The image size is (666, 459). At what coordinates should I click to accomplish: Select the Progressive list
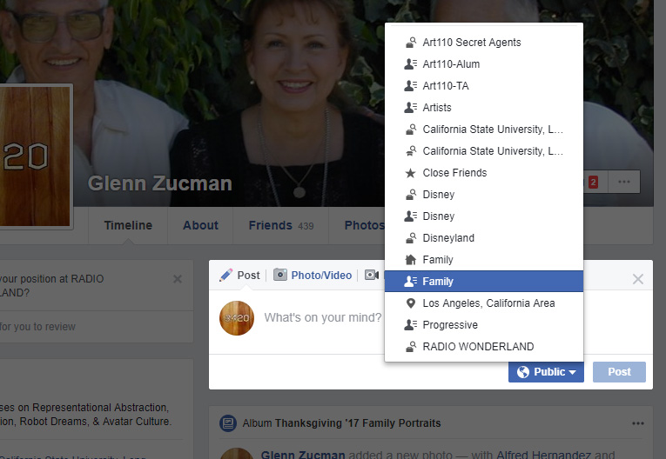484,324
